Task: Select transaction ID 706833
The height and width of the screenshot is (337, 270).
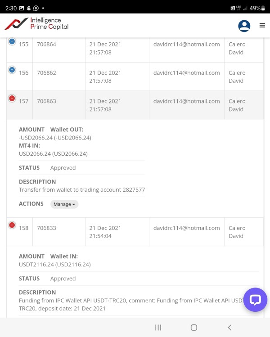Action: click(46, 228)
